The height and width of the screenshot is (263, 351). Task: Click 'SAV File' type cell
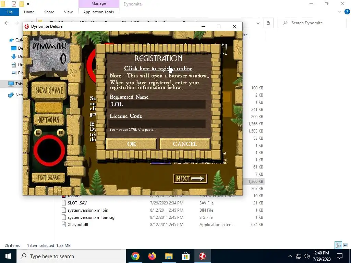point(206,203)
